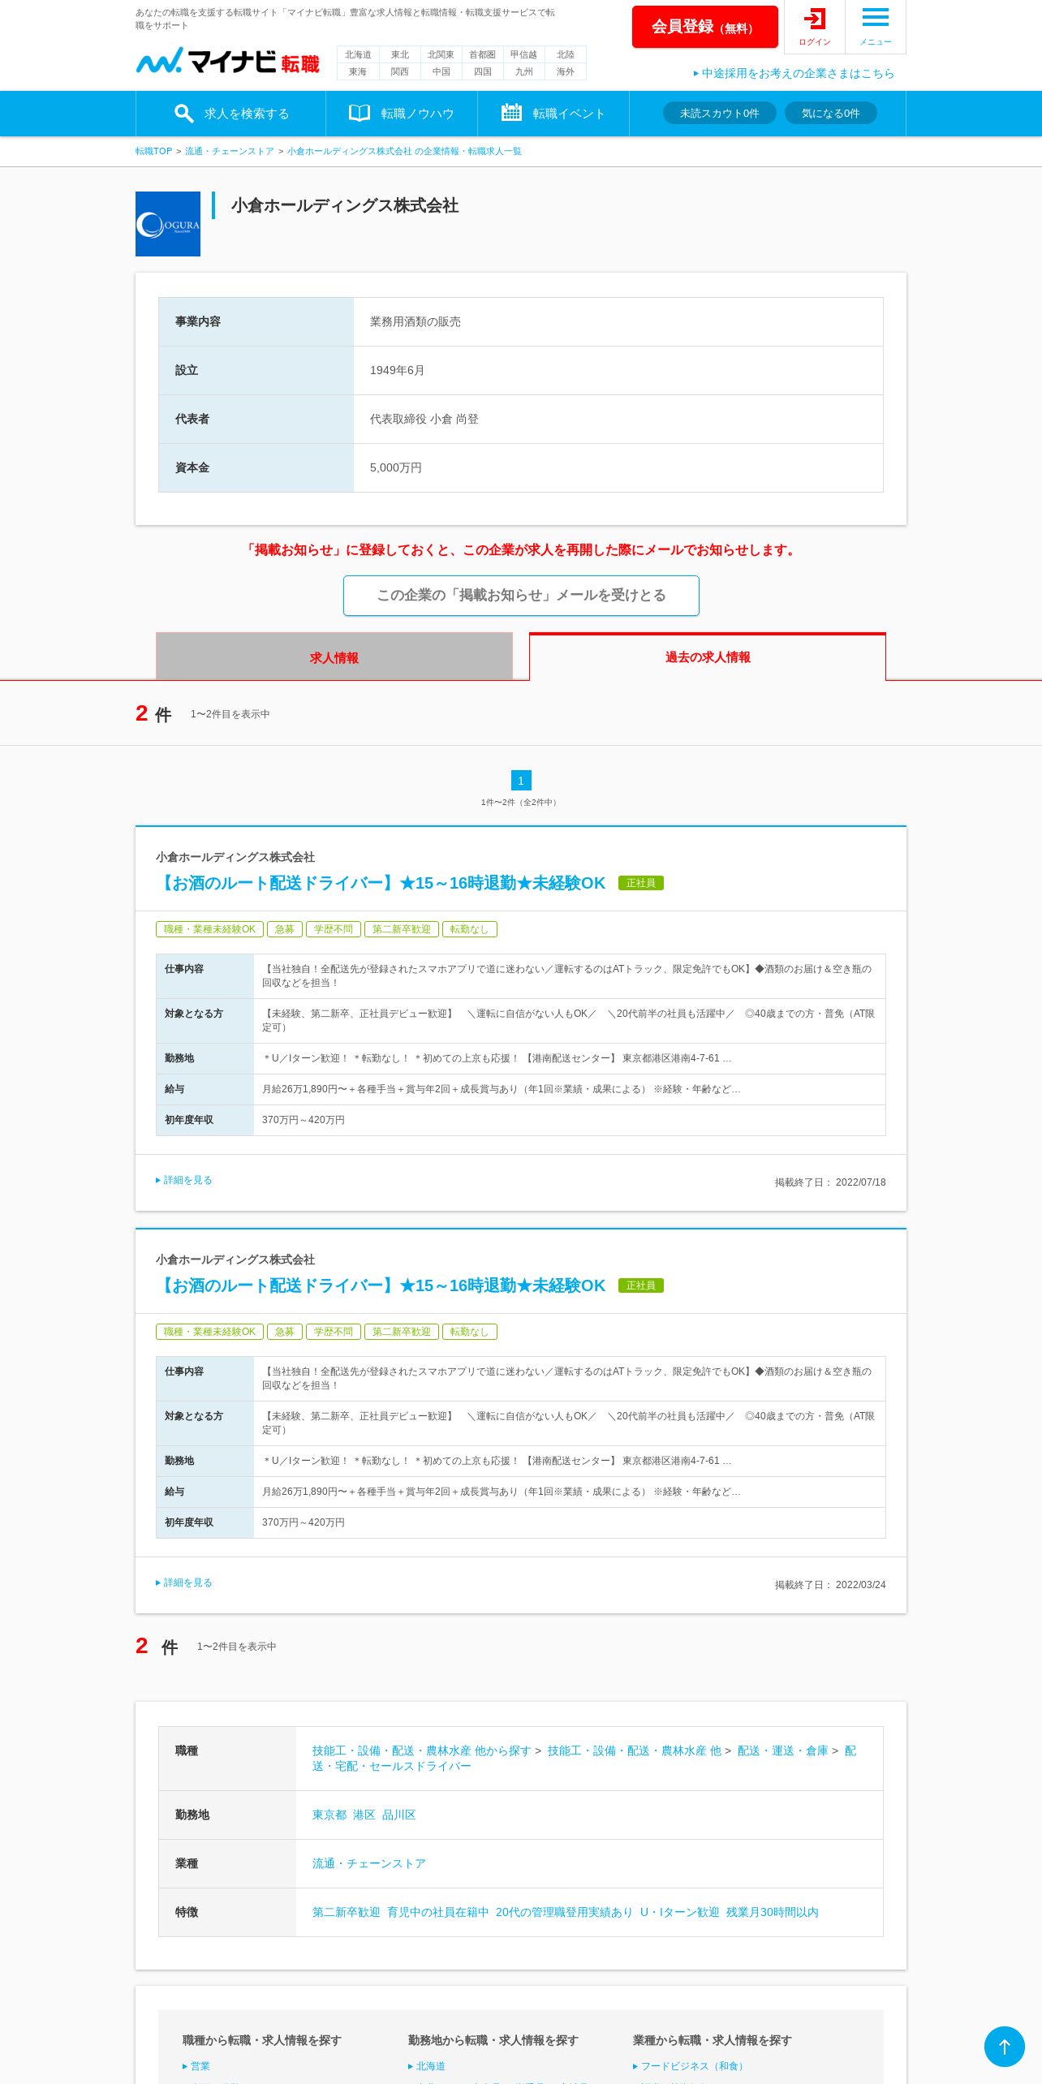Go to 転職TOP breadcrumb
Viewport: 1042px width, 2084px height.
click(x=154, y=151)
